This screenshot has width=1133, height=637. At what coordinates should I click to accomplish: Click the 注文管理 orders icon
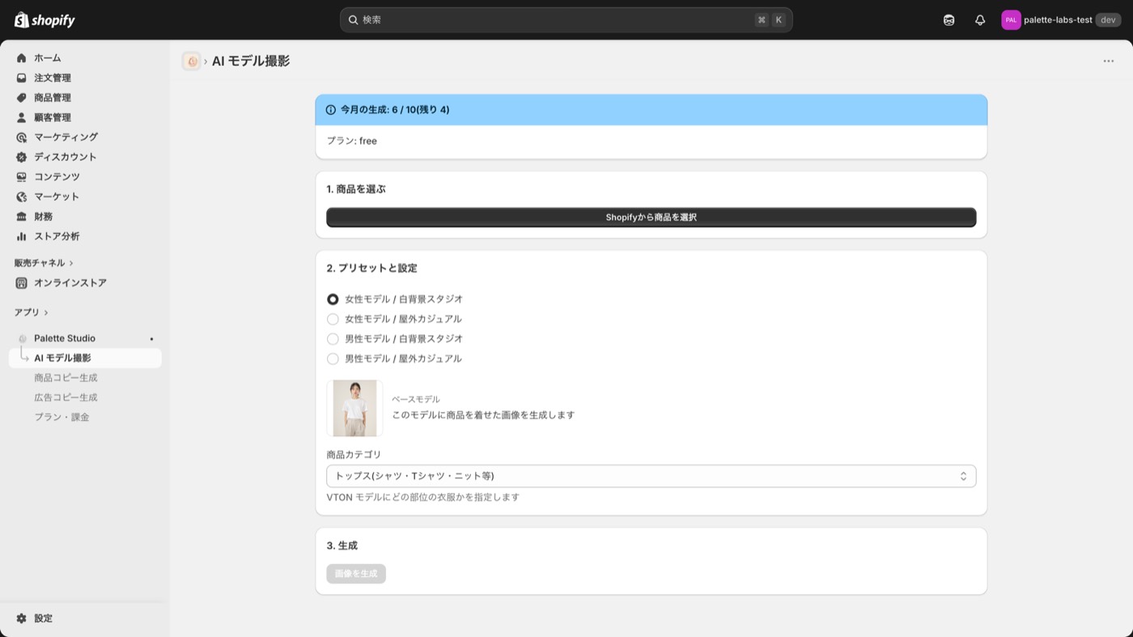point(22,78)
